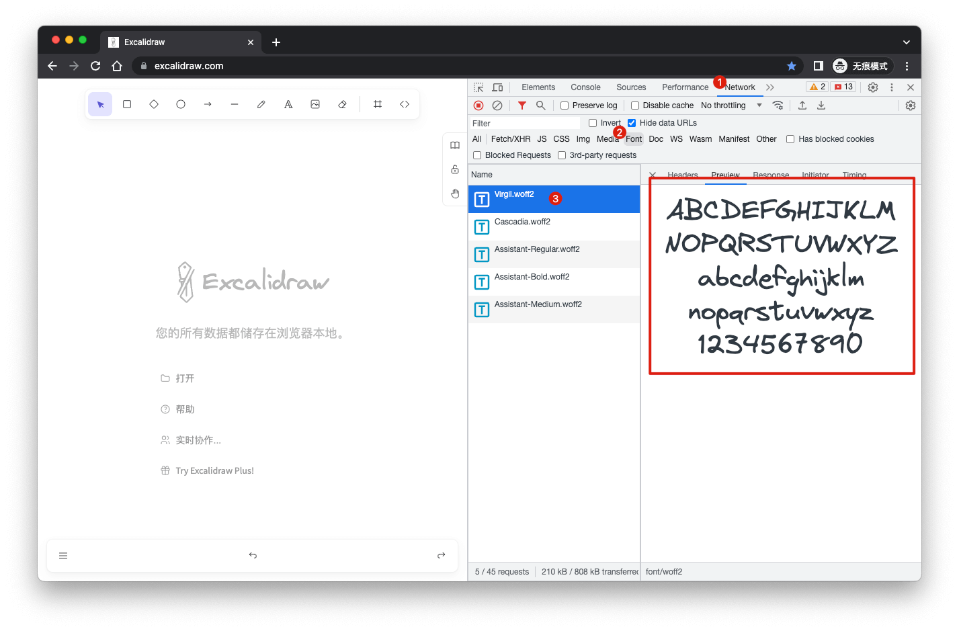Viewport: 959px width, 631px height.
Task: Enable the Preserve log checkbox
Action: coord(565,106)
